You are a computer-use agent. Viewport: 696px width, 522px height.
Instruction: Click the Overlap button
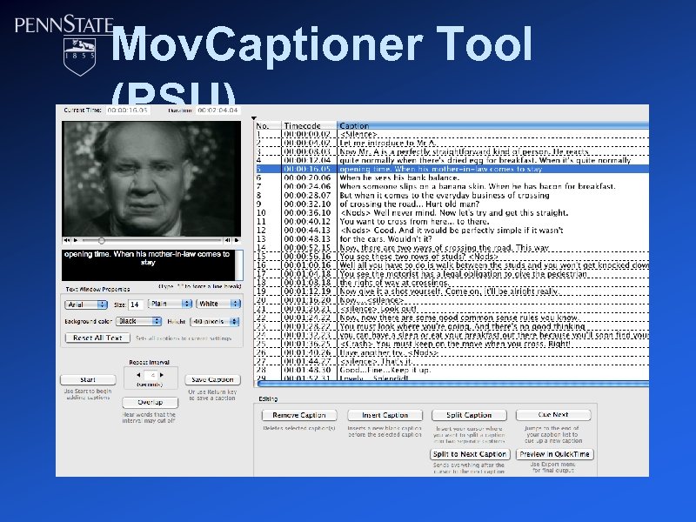point(150,402)
